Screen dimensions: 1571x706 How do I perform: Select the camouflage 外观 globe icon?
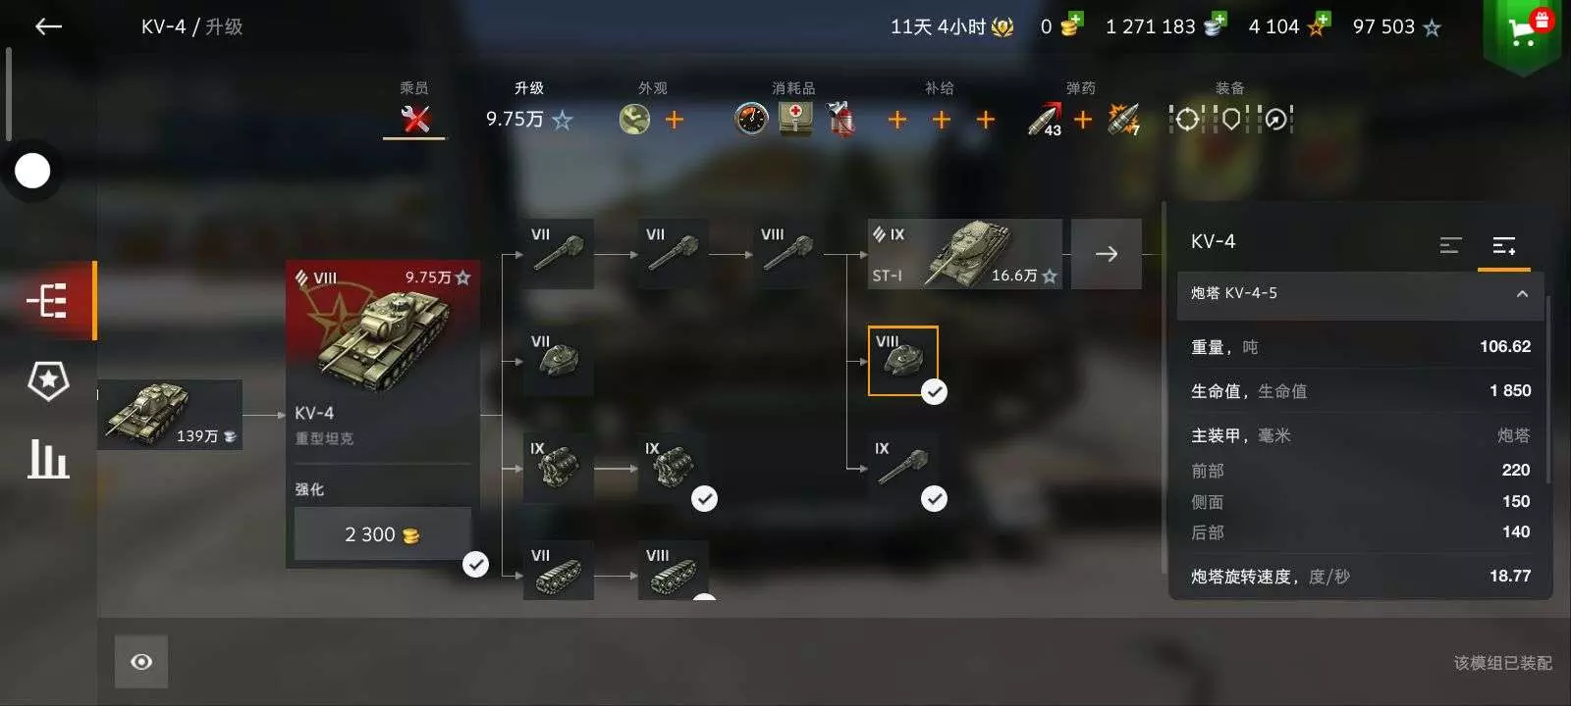[634, 120]
